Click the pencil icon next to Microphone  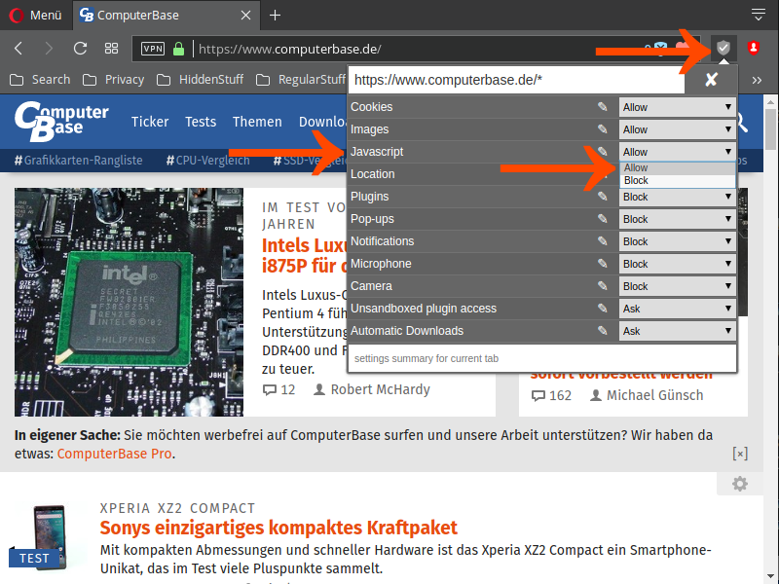click(x=602, y=263)
